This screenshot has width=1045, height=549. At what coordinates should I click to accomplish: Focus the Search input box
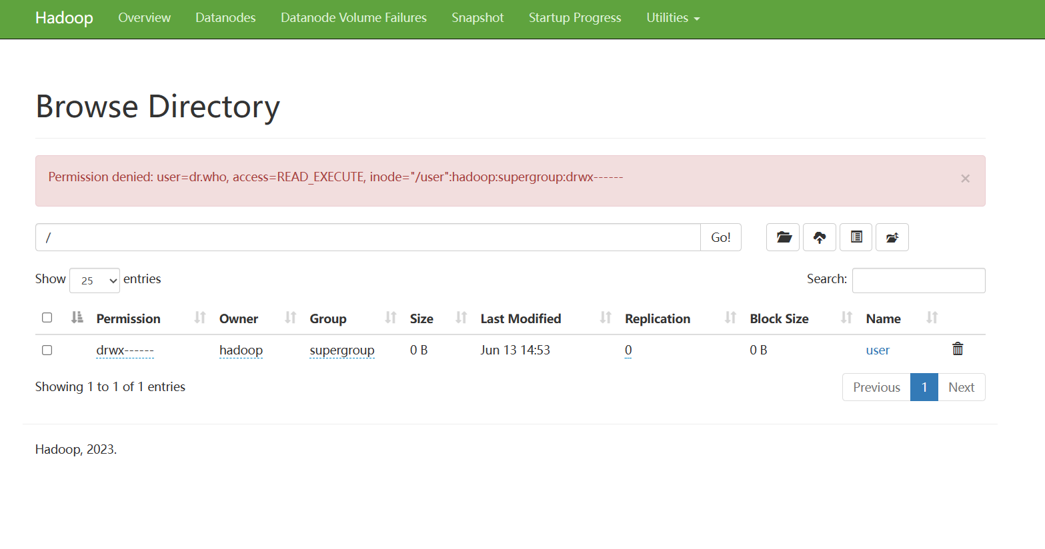coord(918,280)
